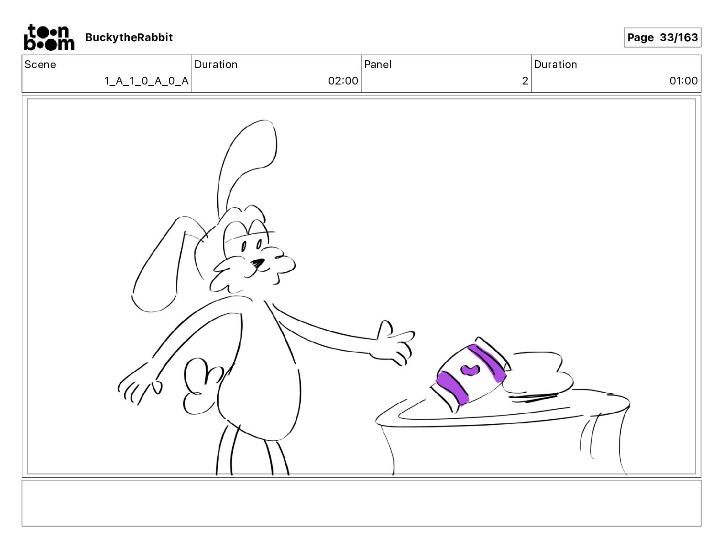
Task: Click the scene duration value 02:00
Action: coord(343,81)
